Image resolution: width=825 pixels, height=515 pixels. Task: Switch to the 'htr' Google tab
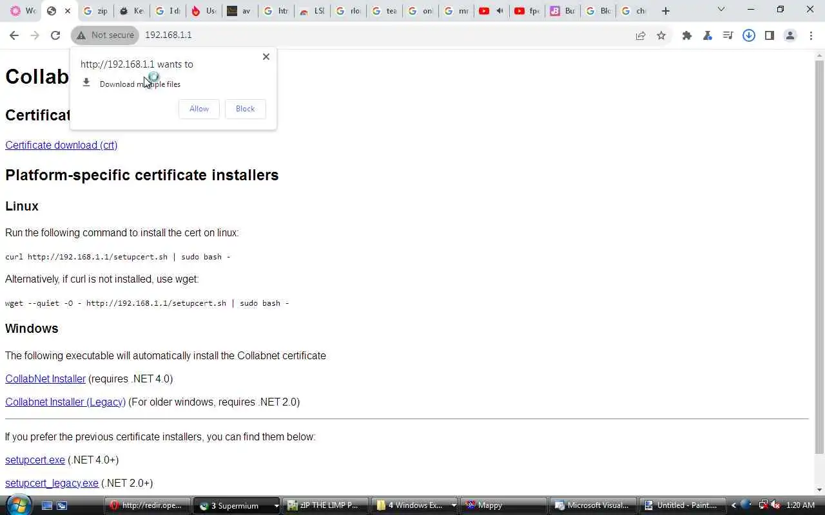point(275,11)
